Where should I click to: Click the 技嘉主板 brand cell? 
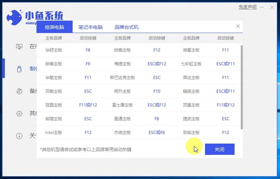pos(122,50)
